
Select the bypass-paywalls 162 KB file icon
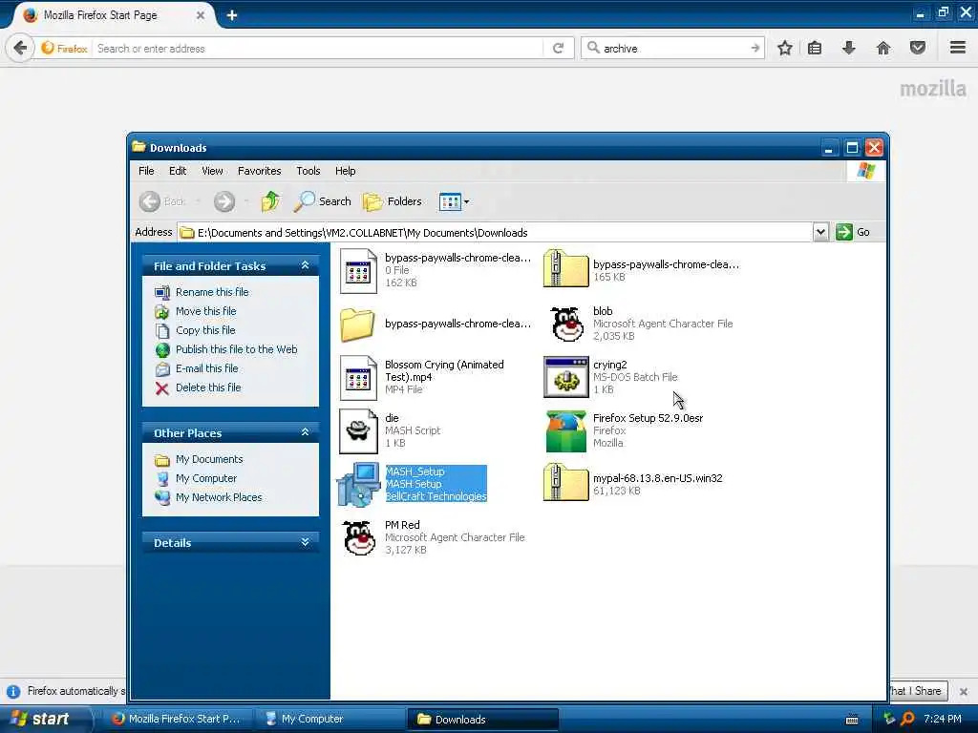pos(358,270)
